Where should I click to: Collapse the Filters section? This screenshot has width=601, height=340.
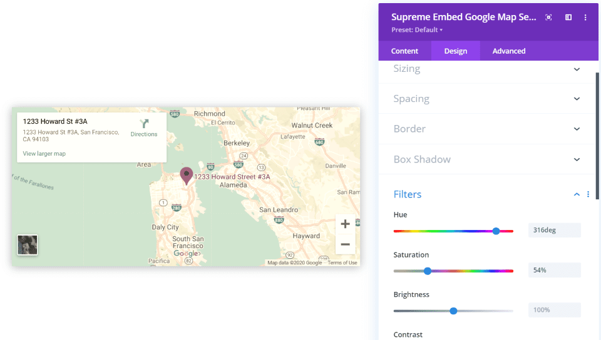click(x=577, y=194)
